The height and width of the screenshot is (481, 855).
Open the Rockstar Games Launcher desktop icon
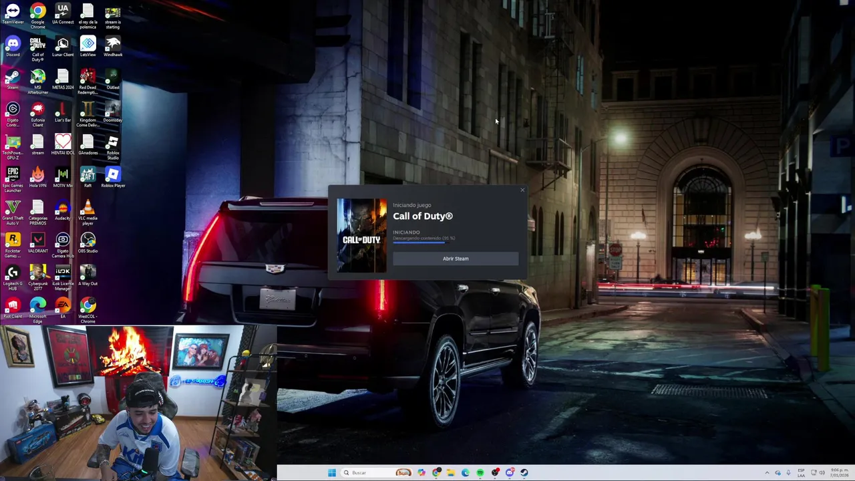tap(13, 245)
